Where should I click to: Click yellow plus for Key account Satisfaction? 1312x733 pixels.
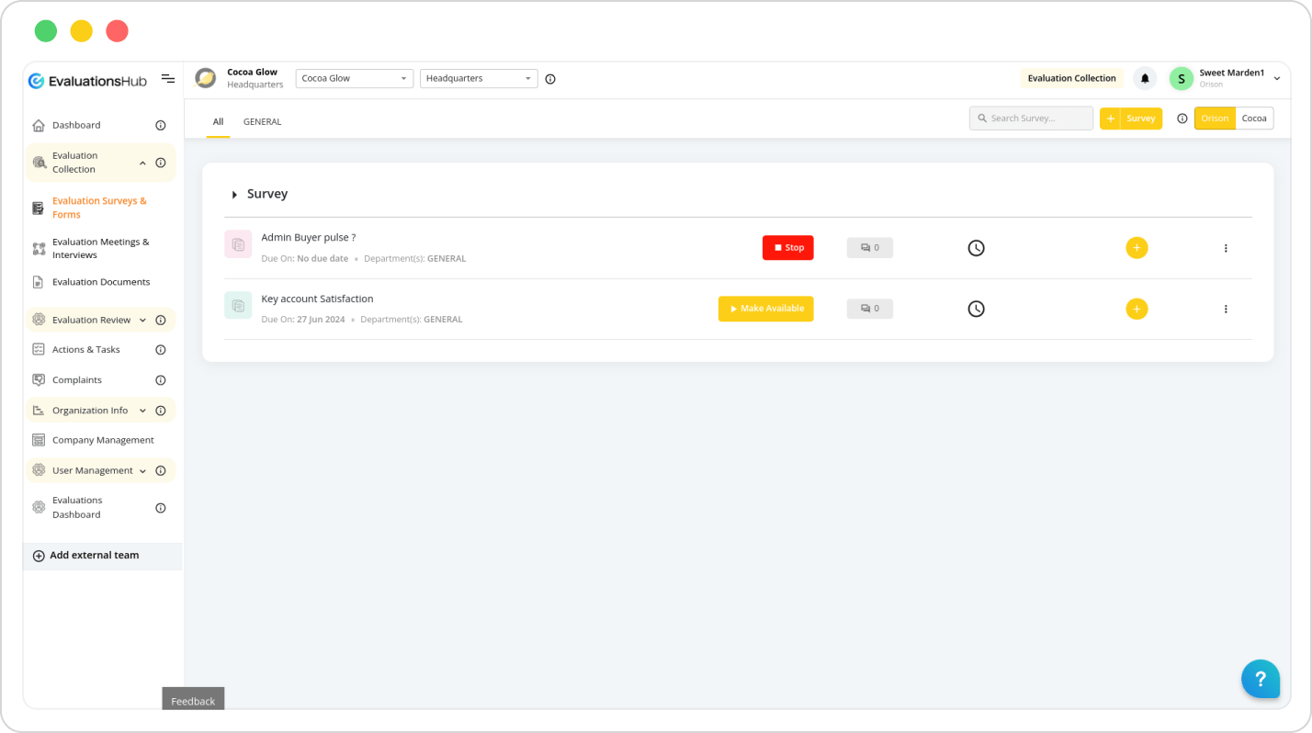pyautogui.click(x=1137, y=309)
